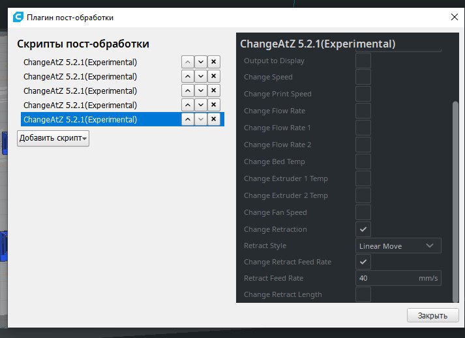This screenshot has width=465, height=338.
Task: Move the first ChangeAtZ script up
Action: pos(187,63)
